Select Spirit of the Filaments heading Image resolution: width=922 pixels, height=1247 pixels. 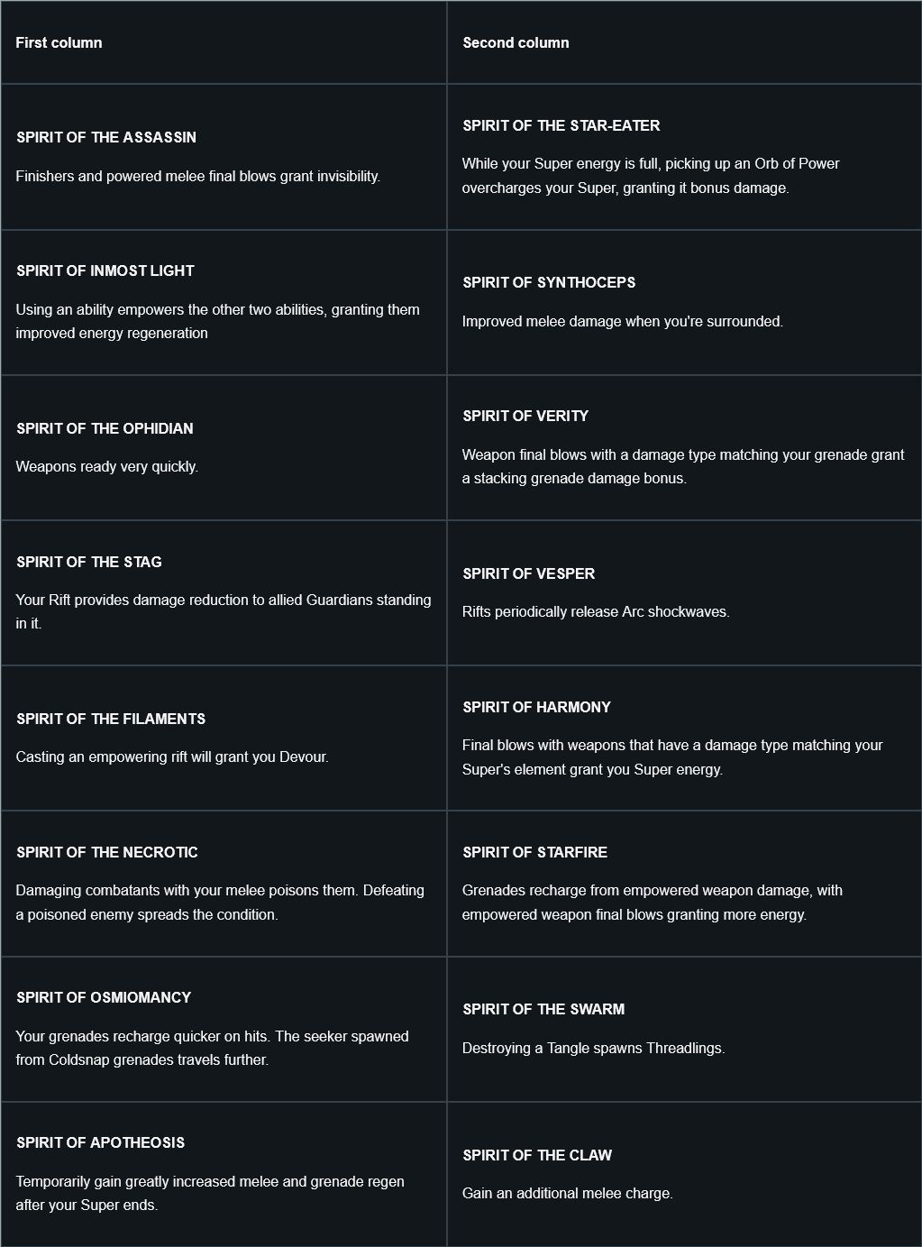click(x=111, y=719)
